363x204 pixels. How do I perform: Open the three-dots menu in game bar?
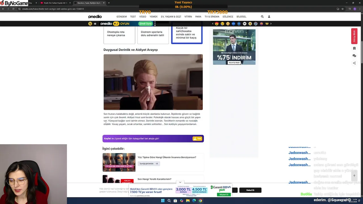click(x=155, y=24)
